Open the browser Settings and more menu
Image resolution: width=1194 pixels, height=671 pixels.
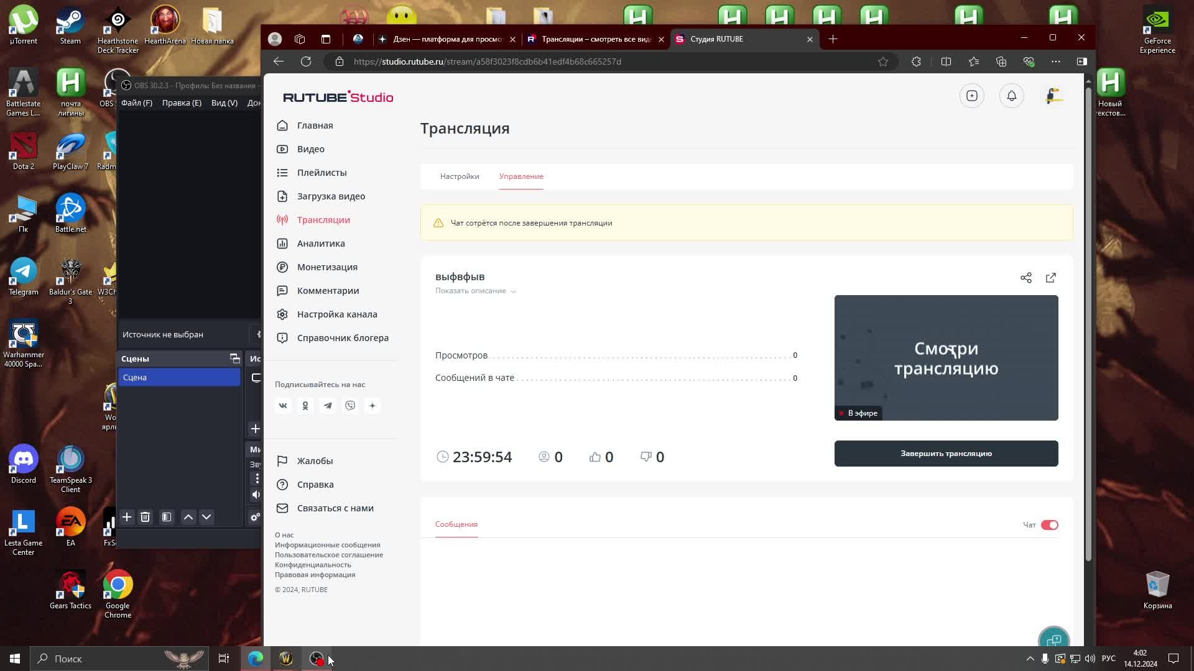(1057, 62)
